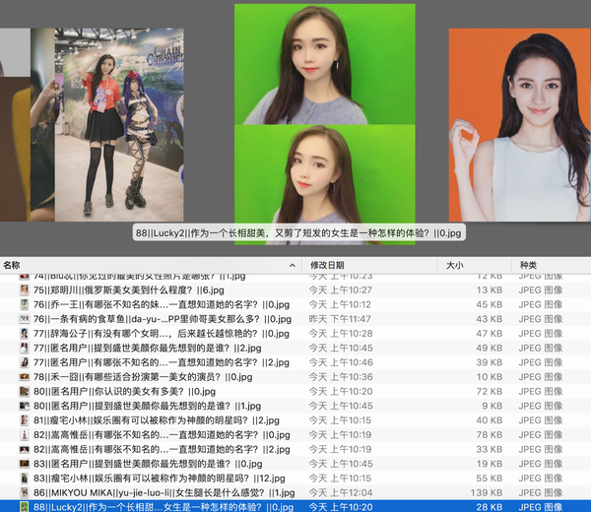591x512 pixels.
Task: Click the file icon of 83||匿名用户 19 KB row
Action: click(x=24, y=464)
